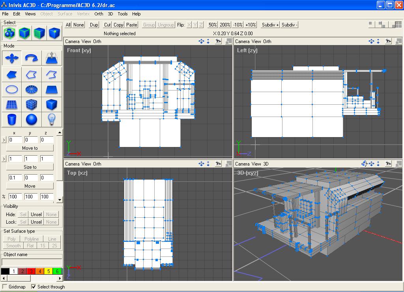Activate the Ellipse drawing tool
404x292 pixels.
coord(11,90)
